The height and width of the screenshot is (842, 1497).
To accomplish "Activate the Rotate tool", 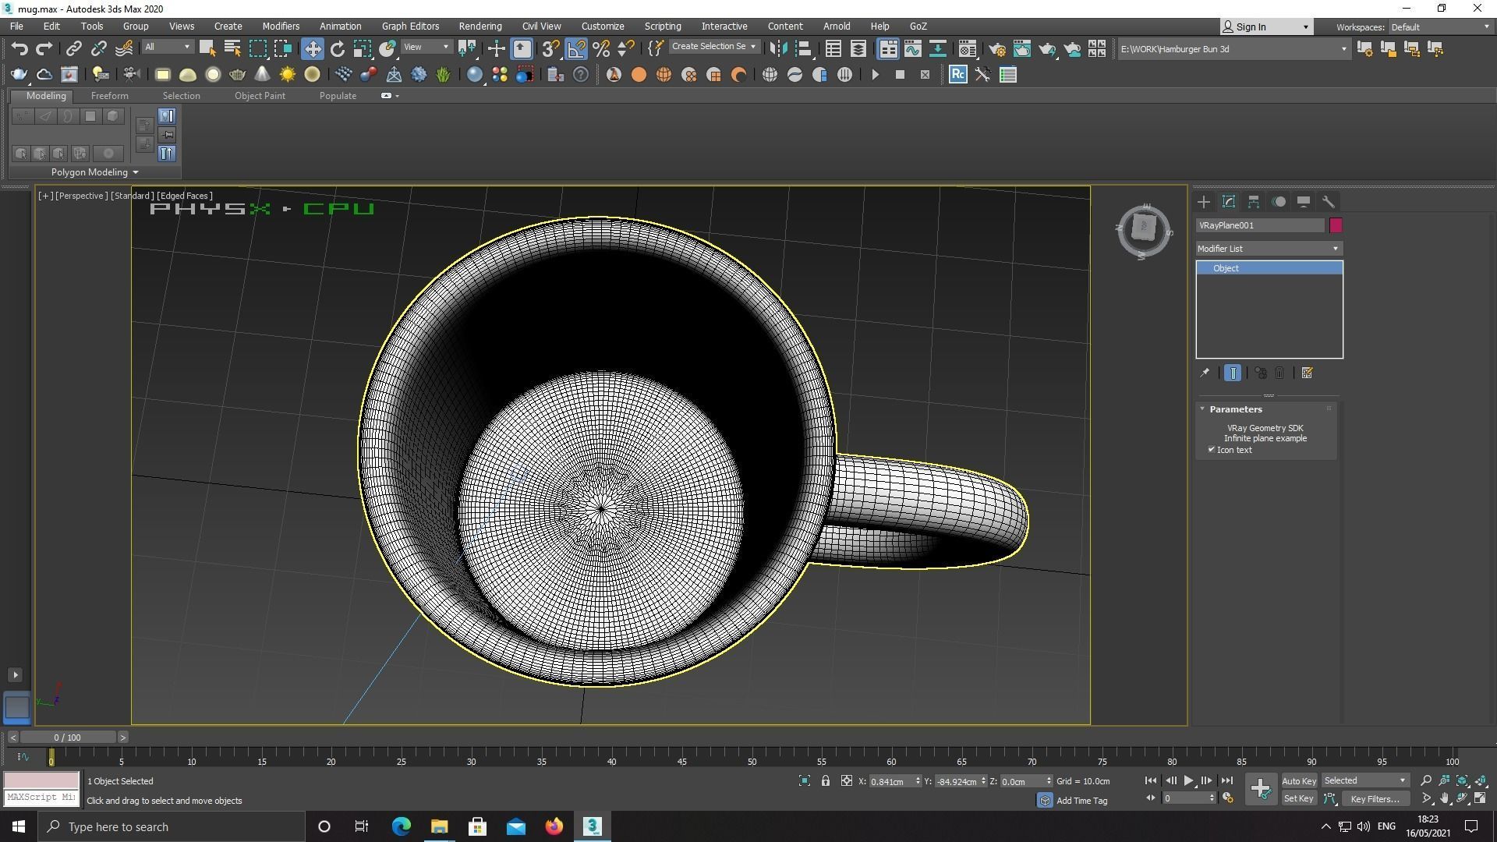I will point(337,49).
